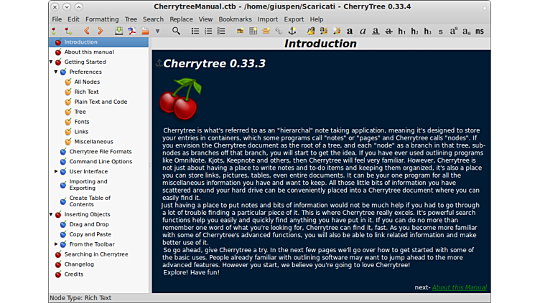
Task: Insert an anchor using the anchor icon
Action: coord(292,31)
